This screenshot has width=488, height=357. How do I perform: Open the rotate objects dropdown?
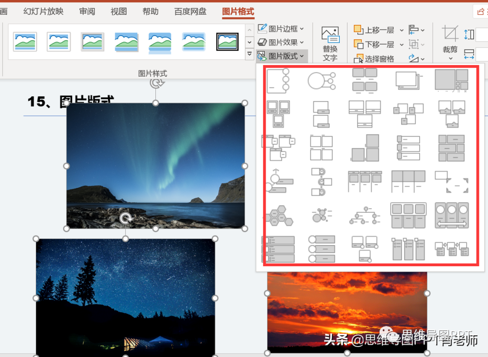417,58
